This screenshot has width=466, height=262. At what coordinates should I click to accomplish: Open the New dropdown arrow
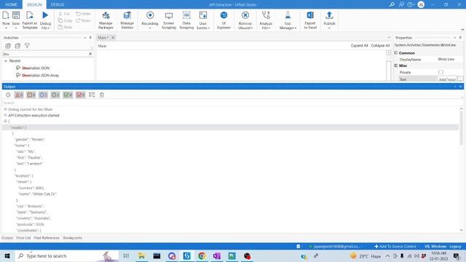click(x=6, y=28)
